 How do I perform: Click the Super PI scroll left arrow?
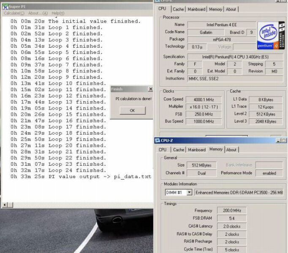[x=5, y=205]
